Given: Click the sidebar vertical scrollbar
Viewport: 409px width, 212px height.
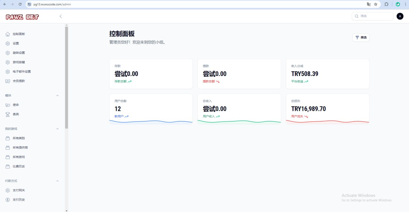Looking at the screenshot, I should (x=66, y=77).
